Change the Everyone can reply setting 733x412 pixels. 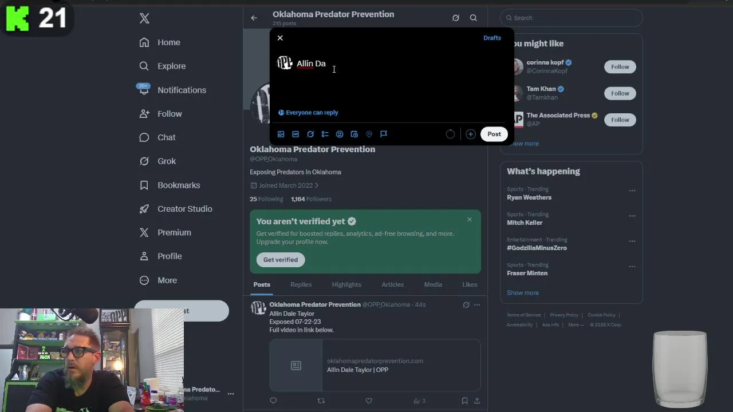click(308, 113)
